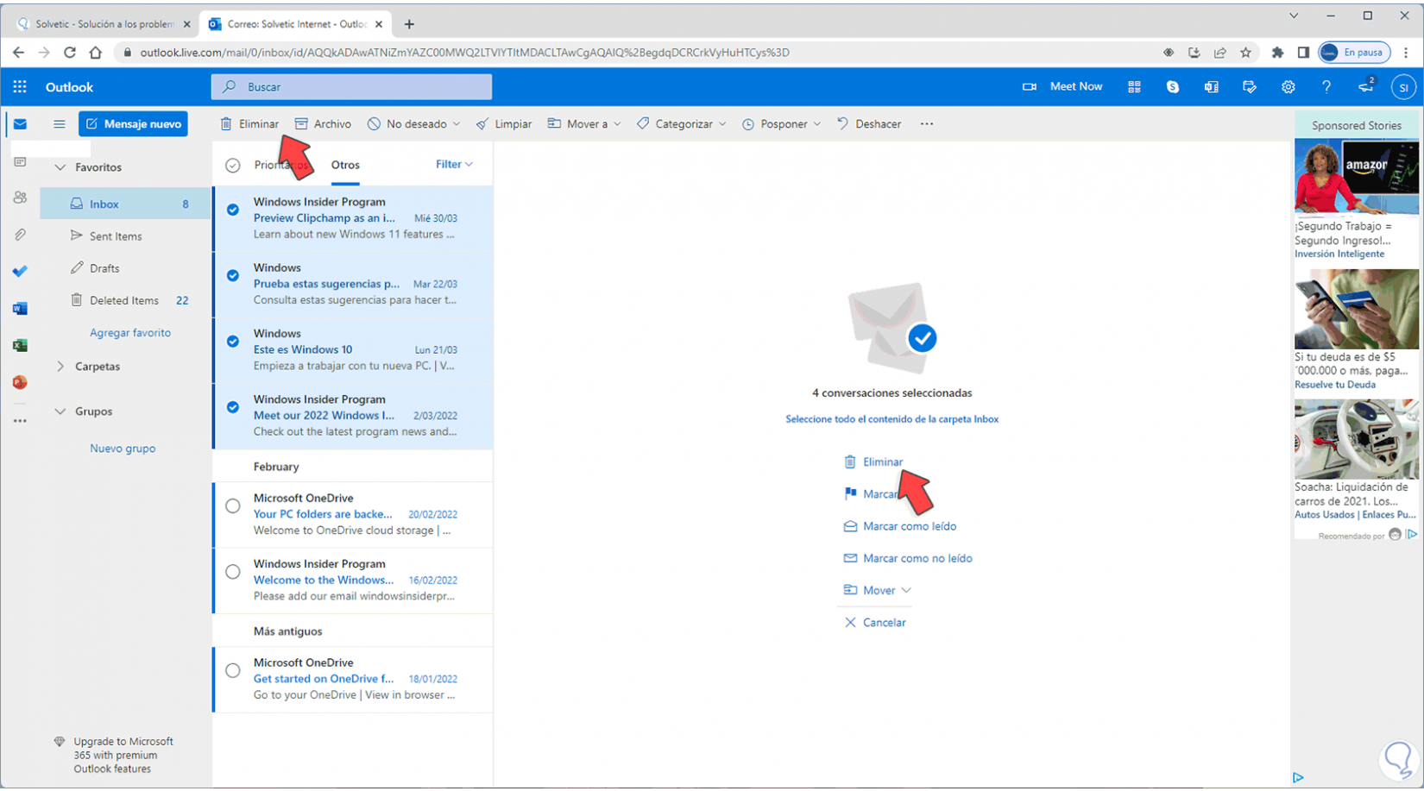Click the Buscar search field
This screenshot has width=1424, height=791.
click(351, 87)
